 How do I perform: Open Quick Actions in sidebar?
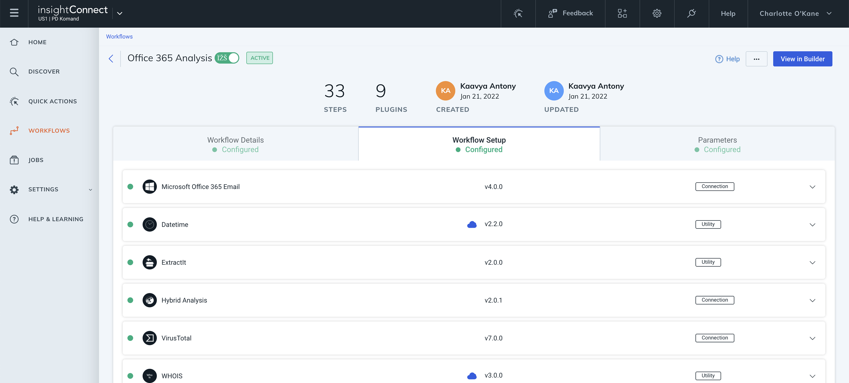(x=52, y=101)
